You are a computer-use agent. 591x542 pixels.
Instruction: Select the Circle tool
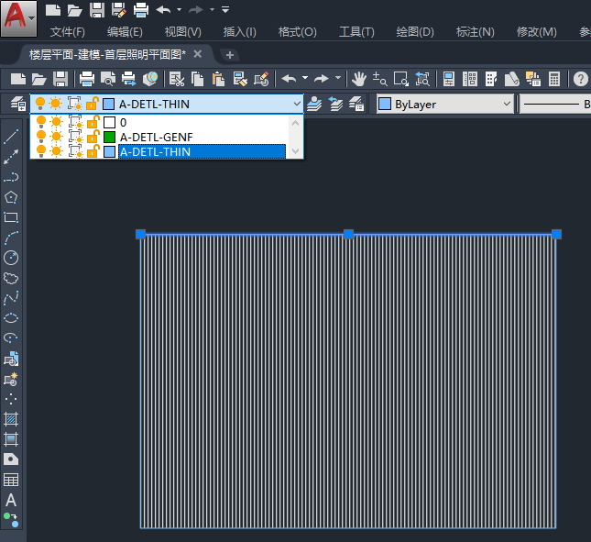click(11, 258)
